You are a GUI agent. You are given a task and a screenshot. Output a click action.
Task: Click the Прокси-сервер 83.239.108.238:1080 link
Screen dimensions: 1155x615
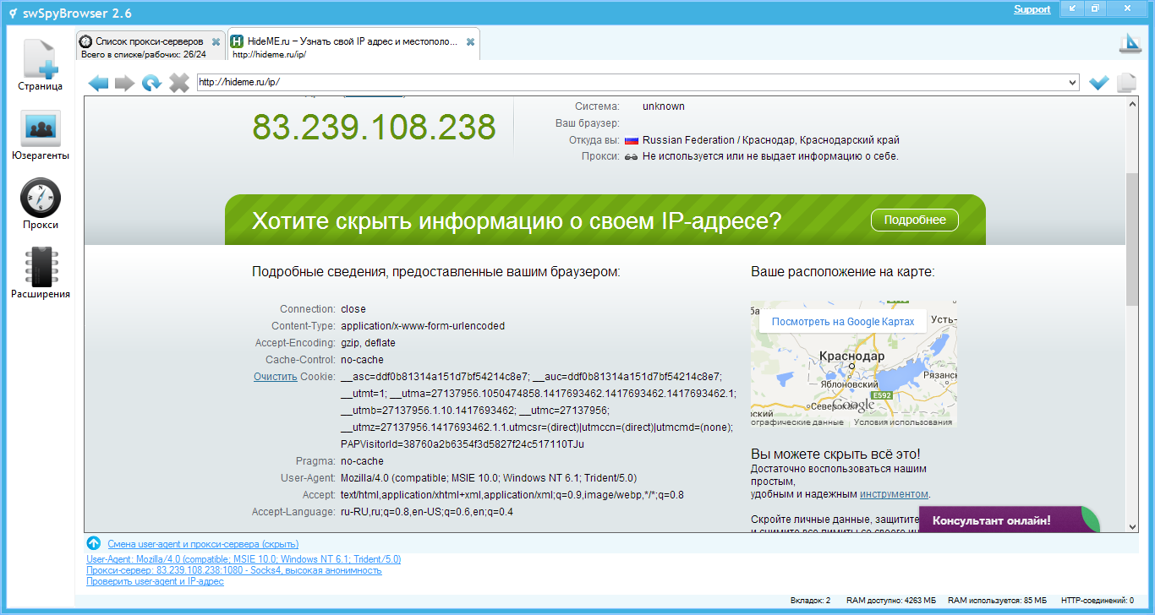coord(234,570)
